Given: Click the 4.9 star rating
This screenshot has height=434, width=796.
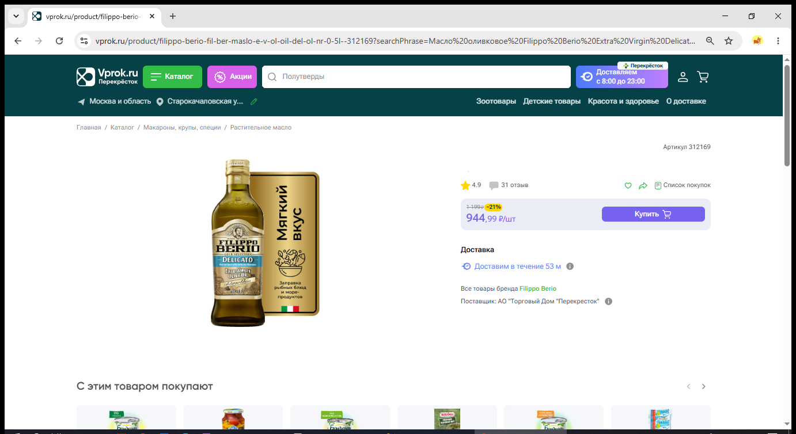Looking at the screenshot, I should point(471,185).
